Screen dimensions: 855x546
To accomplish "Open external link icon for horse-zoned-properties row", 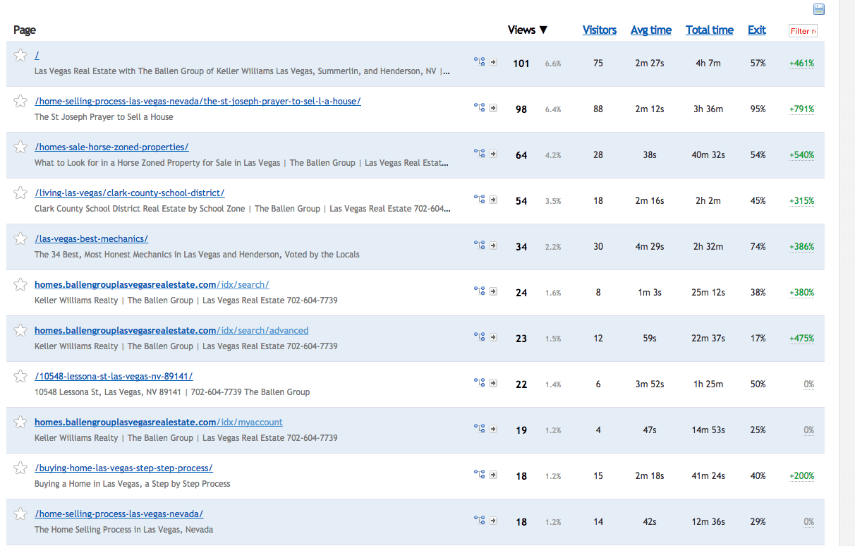I will point(493,153).
